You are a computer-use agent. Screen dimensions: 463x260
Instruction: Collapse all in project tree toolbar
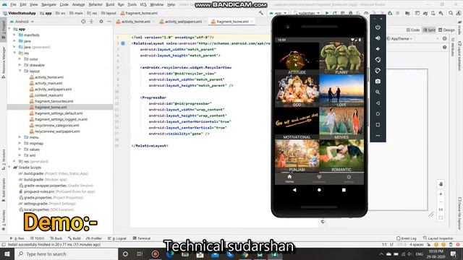(91, 22)
